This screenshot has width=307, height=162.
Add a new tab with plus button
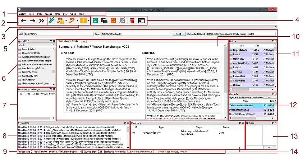pos(84,41)
